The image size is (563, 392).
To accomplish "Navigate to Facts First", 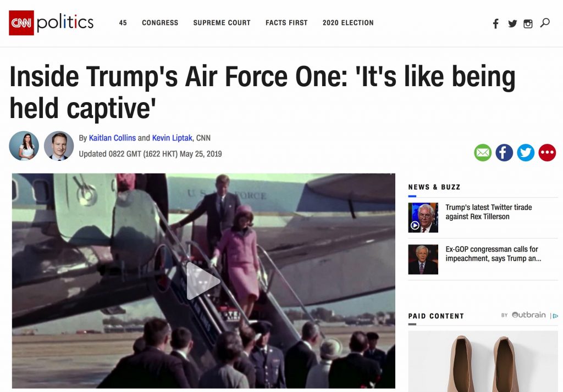I will (x=286, y=23).
